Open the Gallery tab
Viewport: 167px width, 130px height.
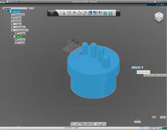162,5
